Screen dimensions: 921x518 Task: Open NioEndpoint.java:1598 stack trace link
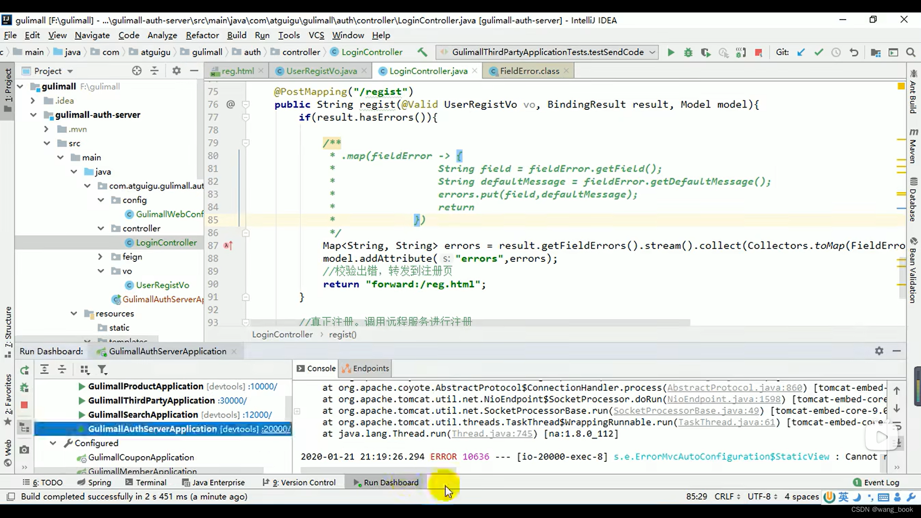coord(724,399)
